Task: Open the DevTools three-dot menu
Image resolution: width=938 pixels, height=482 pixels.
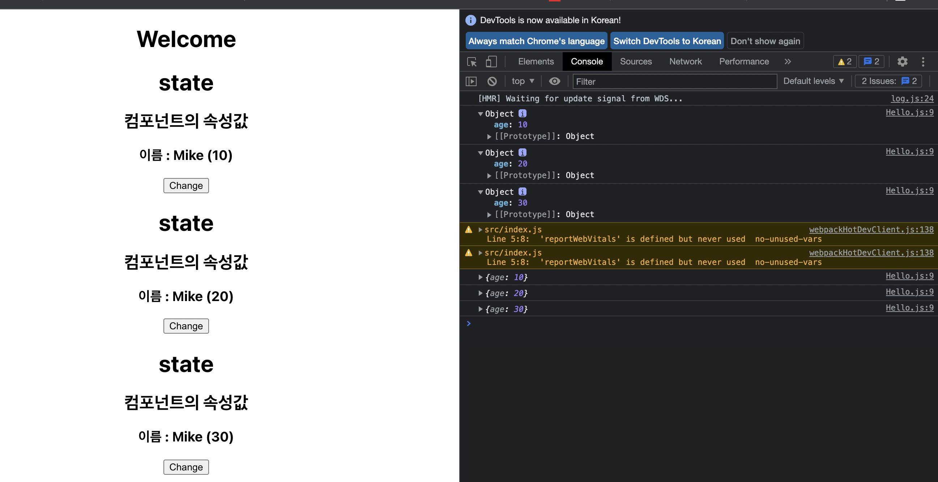Action: coord(923,62)
